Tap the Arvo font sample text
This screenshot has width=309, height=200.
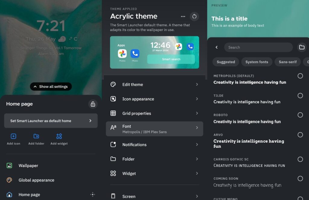(x=249, y=144)
